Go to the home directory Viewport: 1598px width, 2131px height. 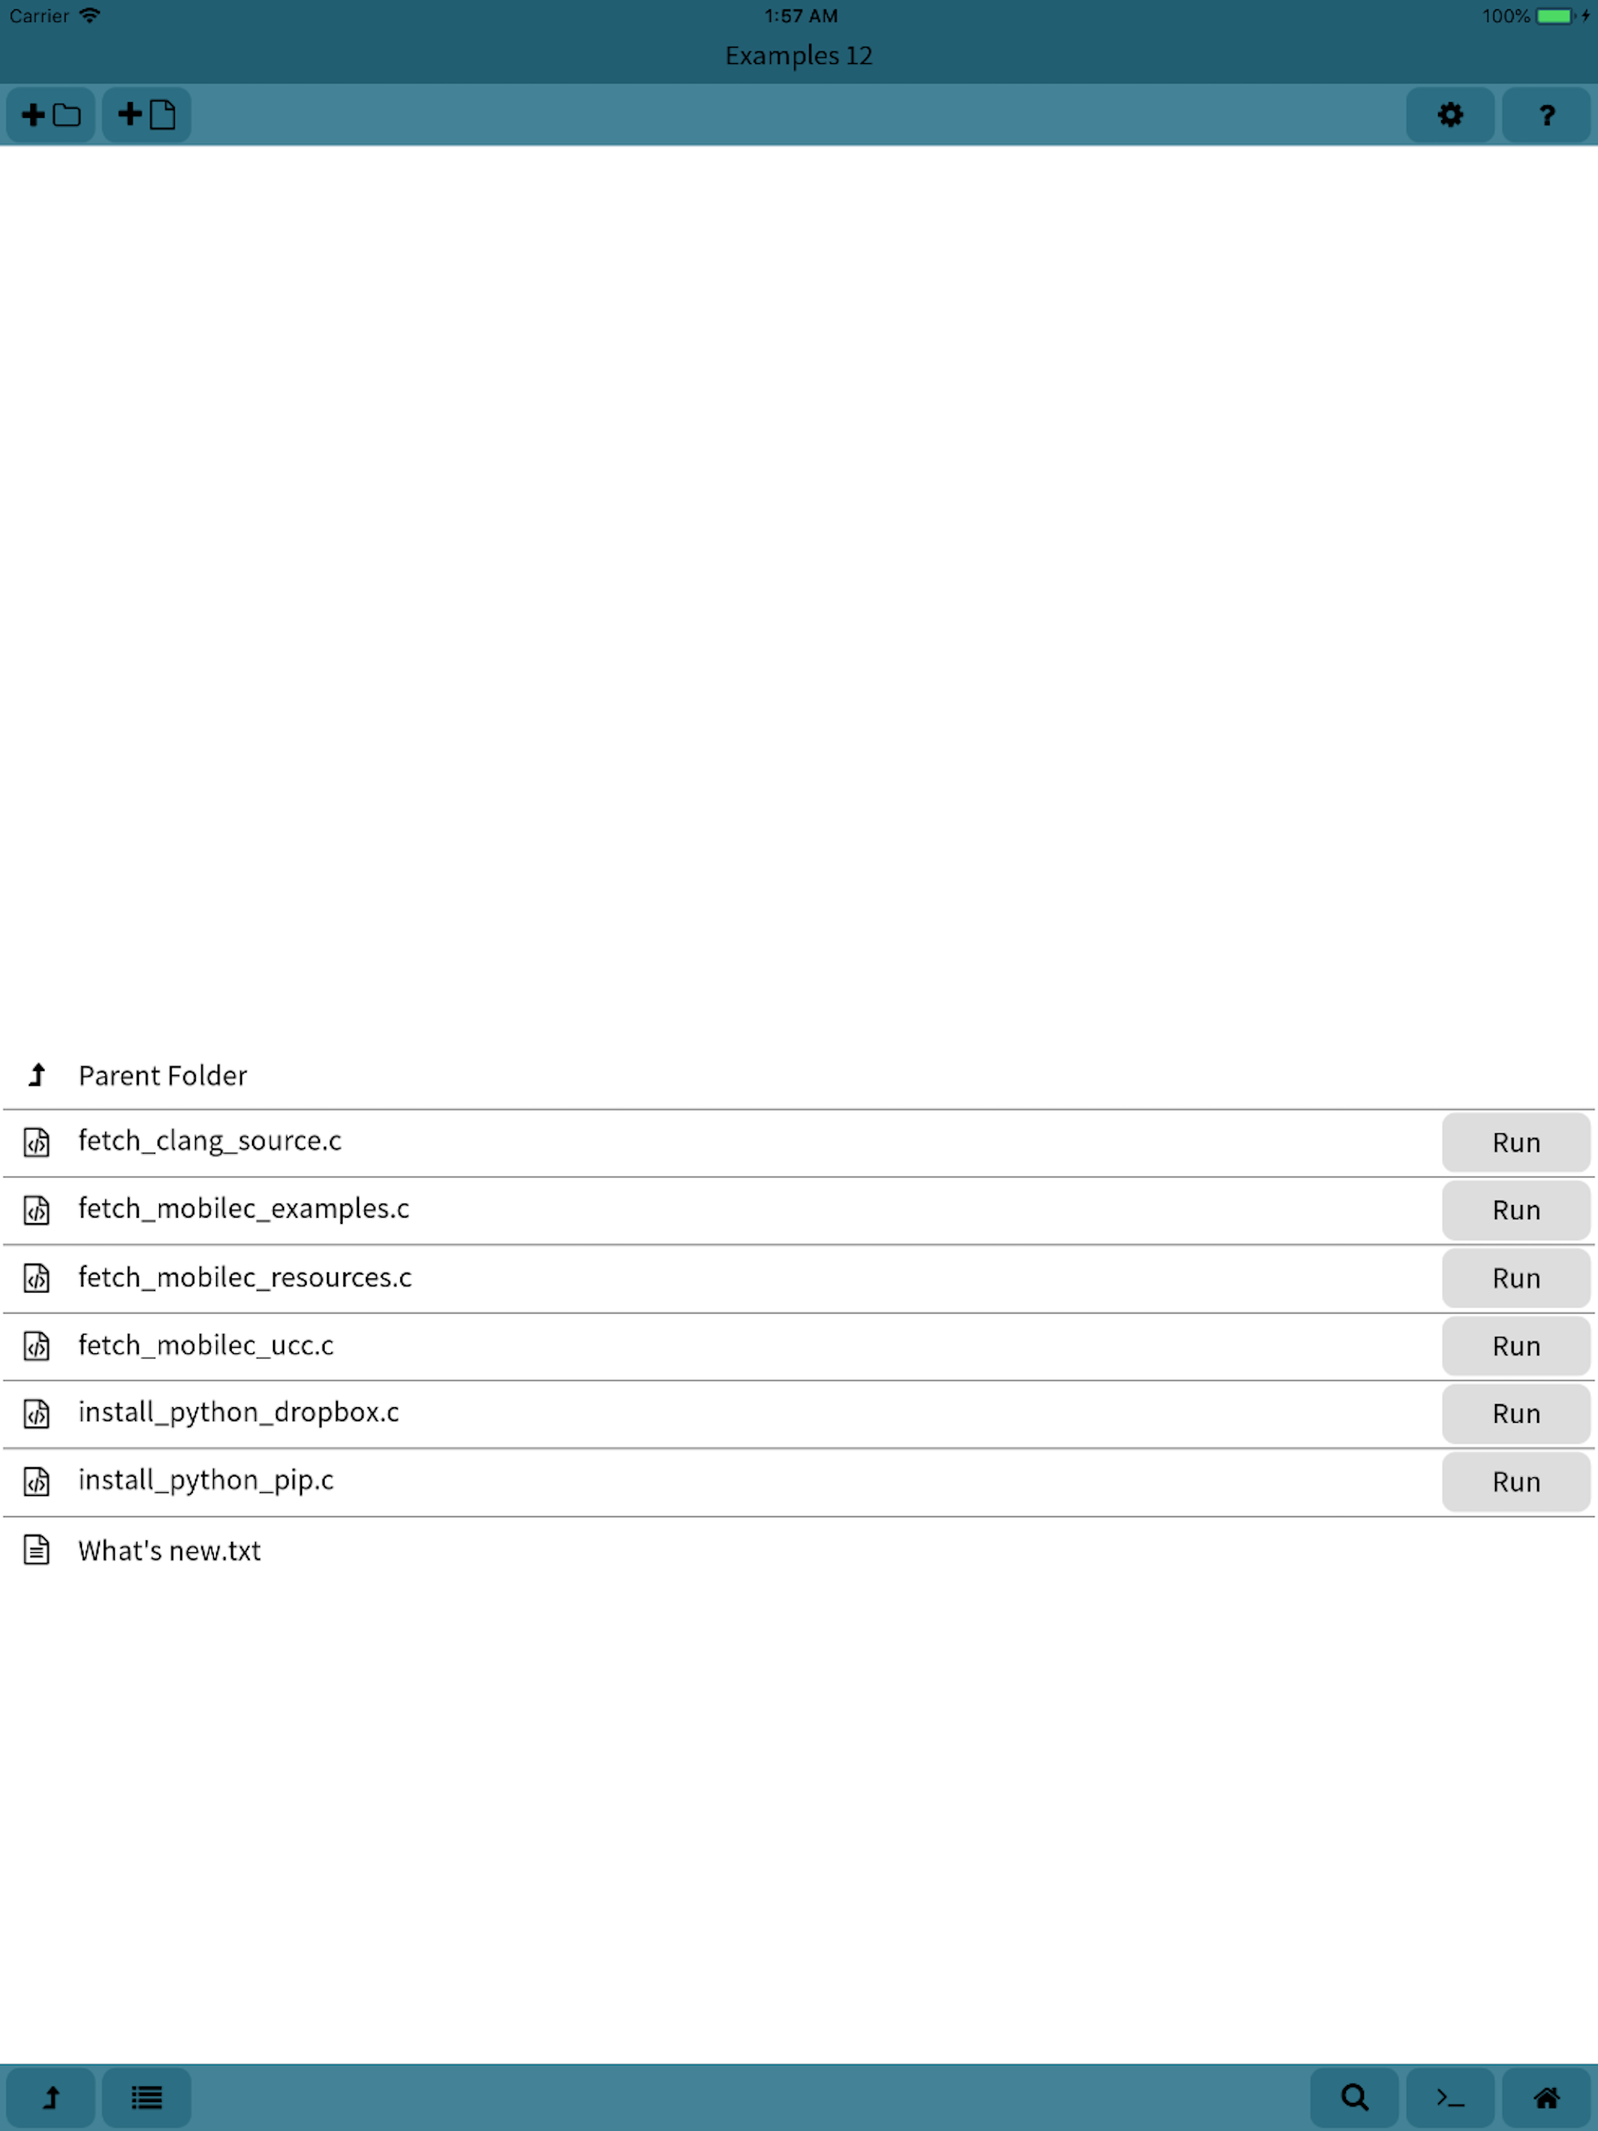tap(1545, 2097)
